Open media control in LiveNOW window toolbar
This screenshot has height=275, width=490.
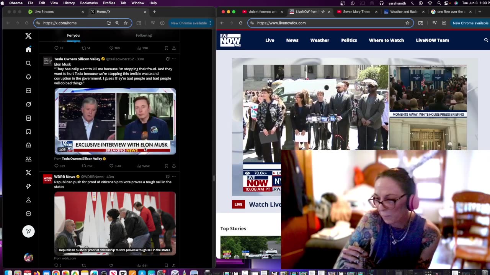coord(434,23)
